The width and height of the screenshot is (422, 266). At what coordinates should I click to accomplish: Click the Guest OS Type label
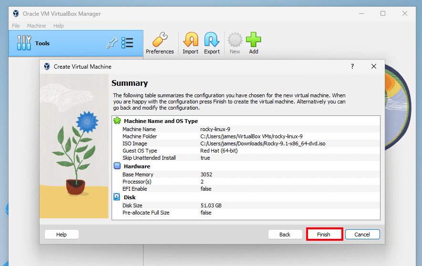tap(140, 151)
